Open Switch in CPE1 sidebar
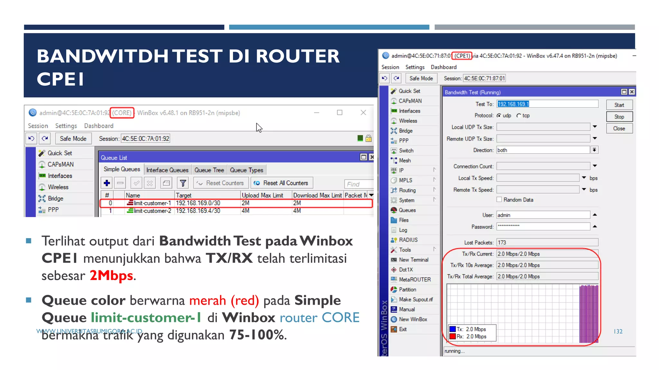This screenshot has width=659, height=370. pos(406,151)
